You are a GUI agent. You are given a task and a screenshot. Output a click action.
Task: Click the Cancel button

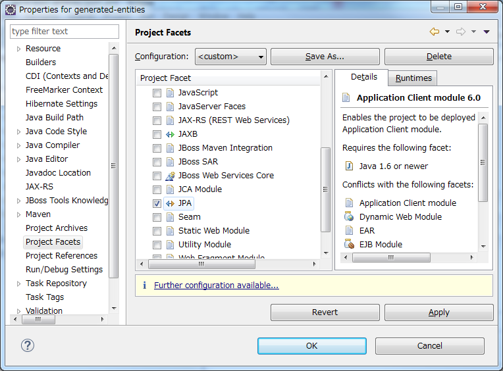click(429, 346)
